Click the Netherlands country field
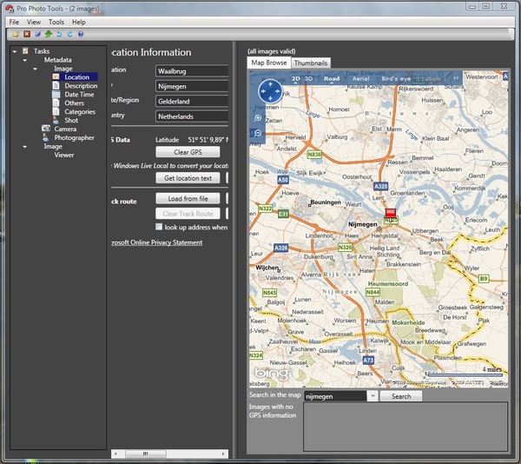Screen dimensions: 521x464 coord(192,116)
